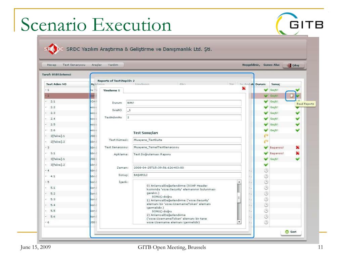Viewport: 344px width, 258px height.
Task: Open the Yardım menu
Action: coord(113,65)
